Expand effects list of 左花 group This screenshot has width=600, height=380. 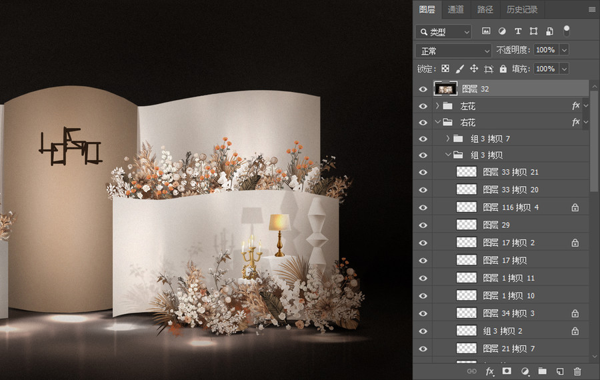[x=586, y=105]
